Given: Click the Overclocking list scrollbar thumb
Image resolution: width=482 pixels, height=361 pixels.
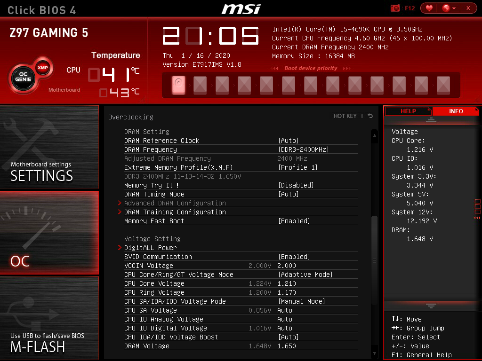Looking at the screenshot, I should click(x=374, y=261).
